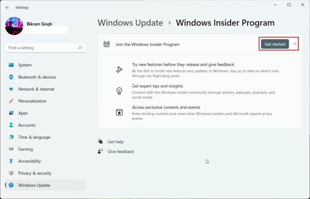Screen dimensions: 310x199
Task: Click the back arrow in Settings
Action: tap(8, 8)
